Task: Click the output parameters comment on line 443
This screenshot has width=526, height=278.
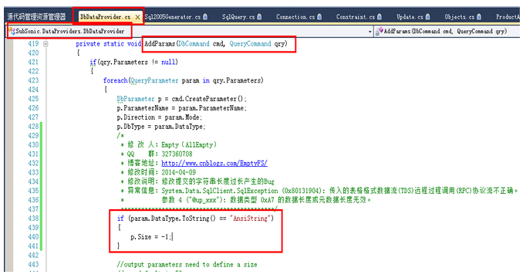Action: tap(187, 264)
